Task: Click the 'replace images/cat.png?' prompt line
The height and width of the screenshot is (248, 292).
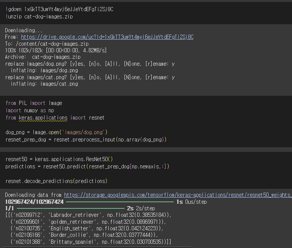Action: (x=90, y=77)
